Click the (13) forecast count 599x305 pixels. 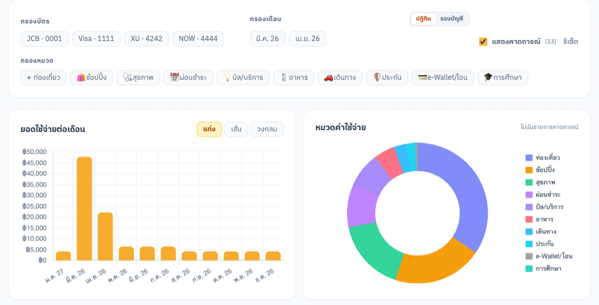[550, 41]
